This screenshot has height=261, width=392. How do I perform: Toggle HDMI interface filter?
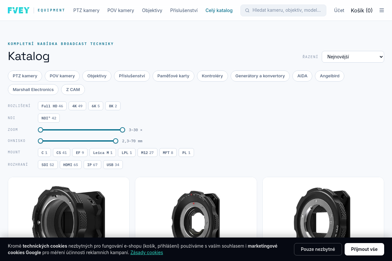pyautogui.click(x=71, y=165)
